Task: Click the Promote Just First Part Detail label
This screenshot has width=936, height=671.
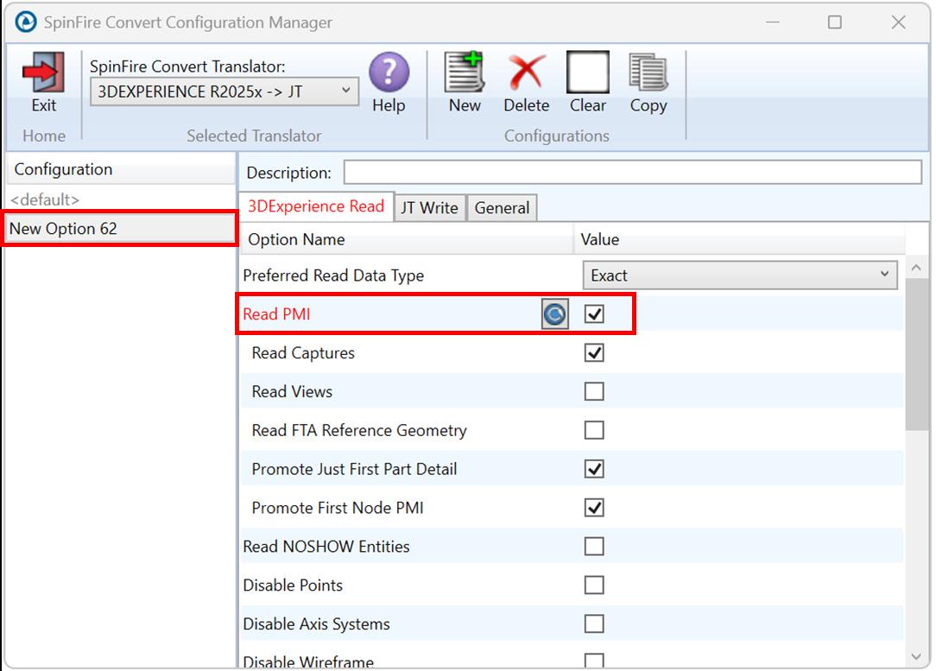Action: point(354,469)
